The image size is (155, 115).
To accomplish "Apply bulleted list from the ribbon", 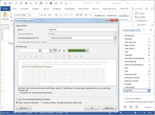I will point(61,15).
